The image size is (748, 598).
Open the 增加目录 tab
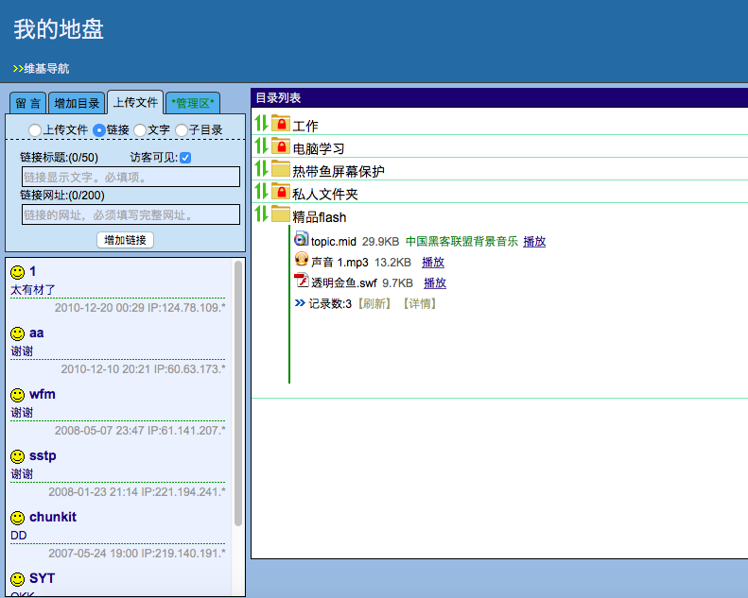coord(77,103)
